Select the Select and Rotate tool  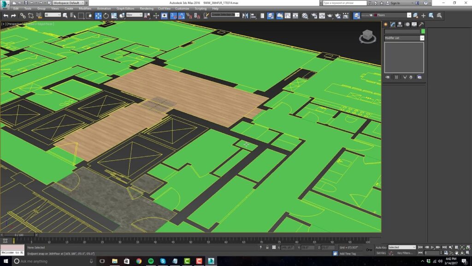point(106,15)
